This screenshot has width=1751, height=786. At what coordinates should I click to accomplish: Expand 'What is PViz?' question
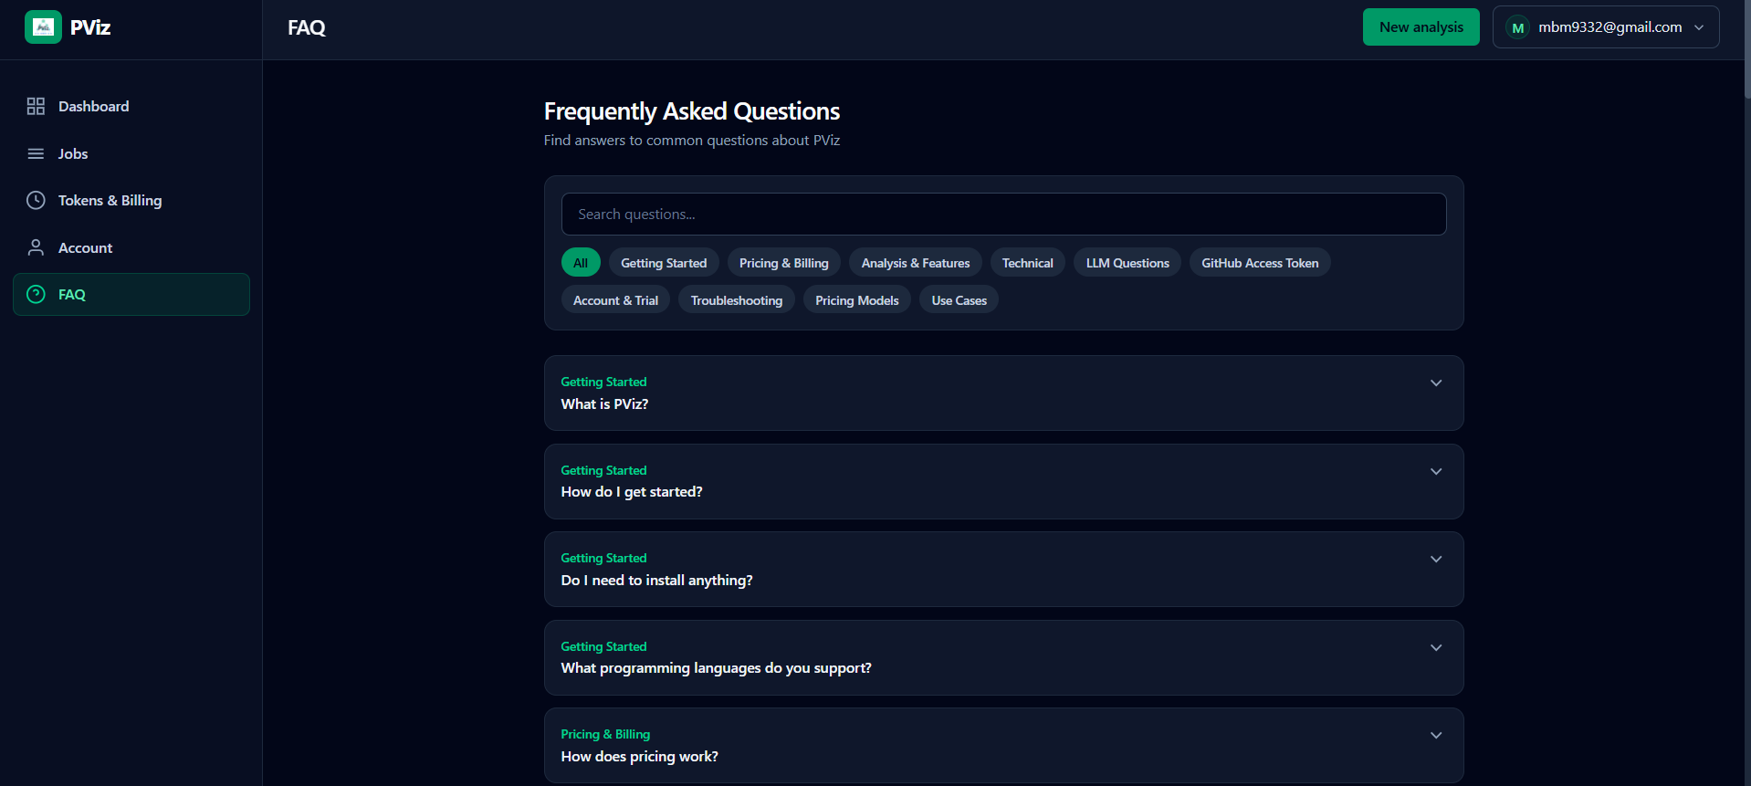point(1435,383)
